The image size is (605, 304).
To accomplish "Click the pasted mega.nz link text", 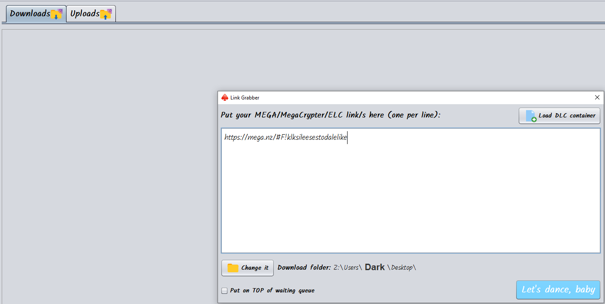I will [x=285, y=138].
